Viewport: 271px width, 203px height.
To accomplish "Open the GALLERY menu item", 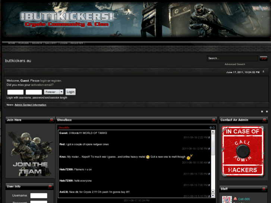I will (51, 43).
